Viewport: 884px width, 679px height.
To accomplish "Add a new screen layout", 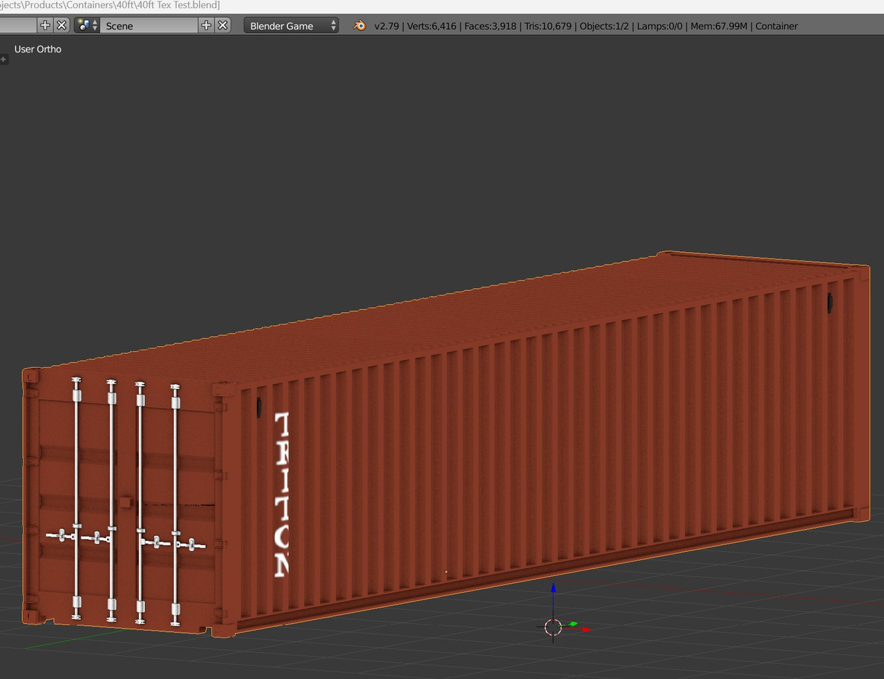I will click(45, 26).
